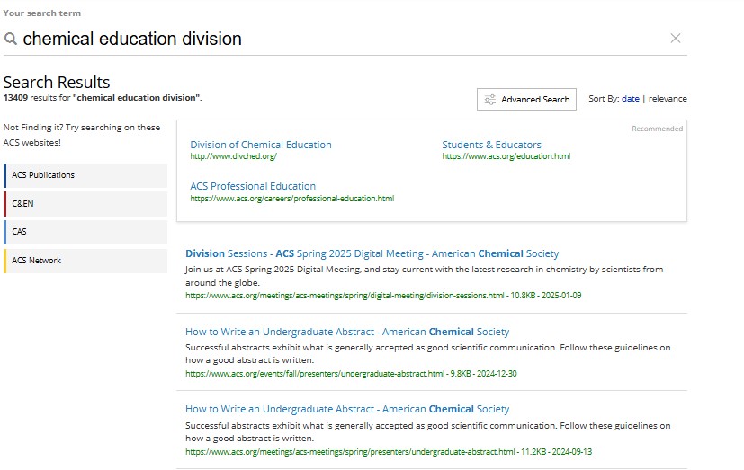Open Undergraduate Abstract result dated 2024-12-30

click(347, 332)
